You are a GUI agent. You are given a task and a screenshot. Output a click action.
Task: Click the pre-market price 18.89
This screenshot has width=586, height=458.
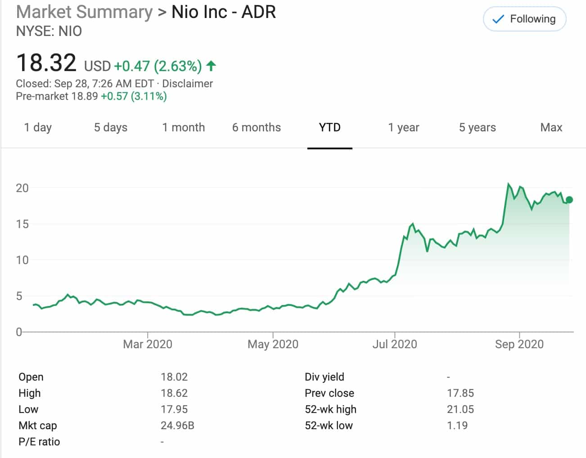[85, 96]
